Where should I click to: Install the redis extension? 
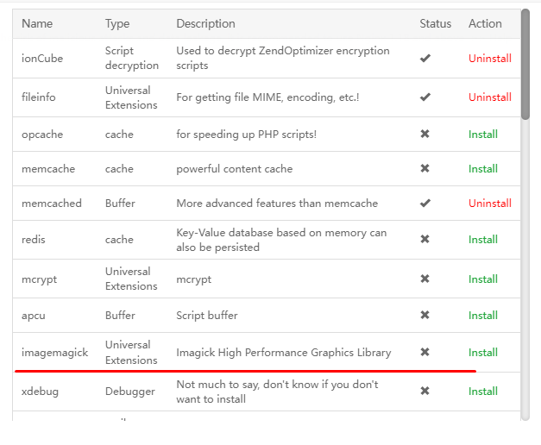point(482,240)
